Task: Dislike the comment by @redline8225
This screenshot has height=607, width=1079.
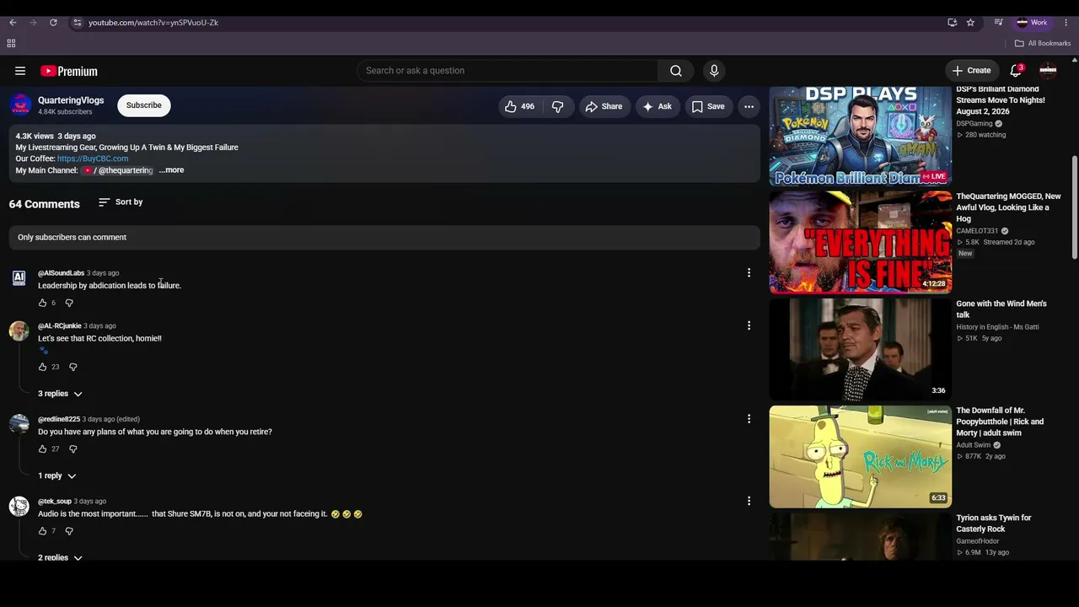Action: [x=72, y=449]
